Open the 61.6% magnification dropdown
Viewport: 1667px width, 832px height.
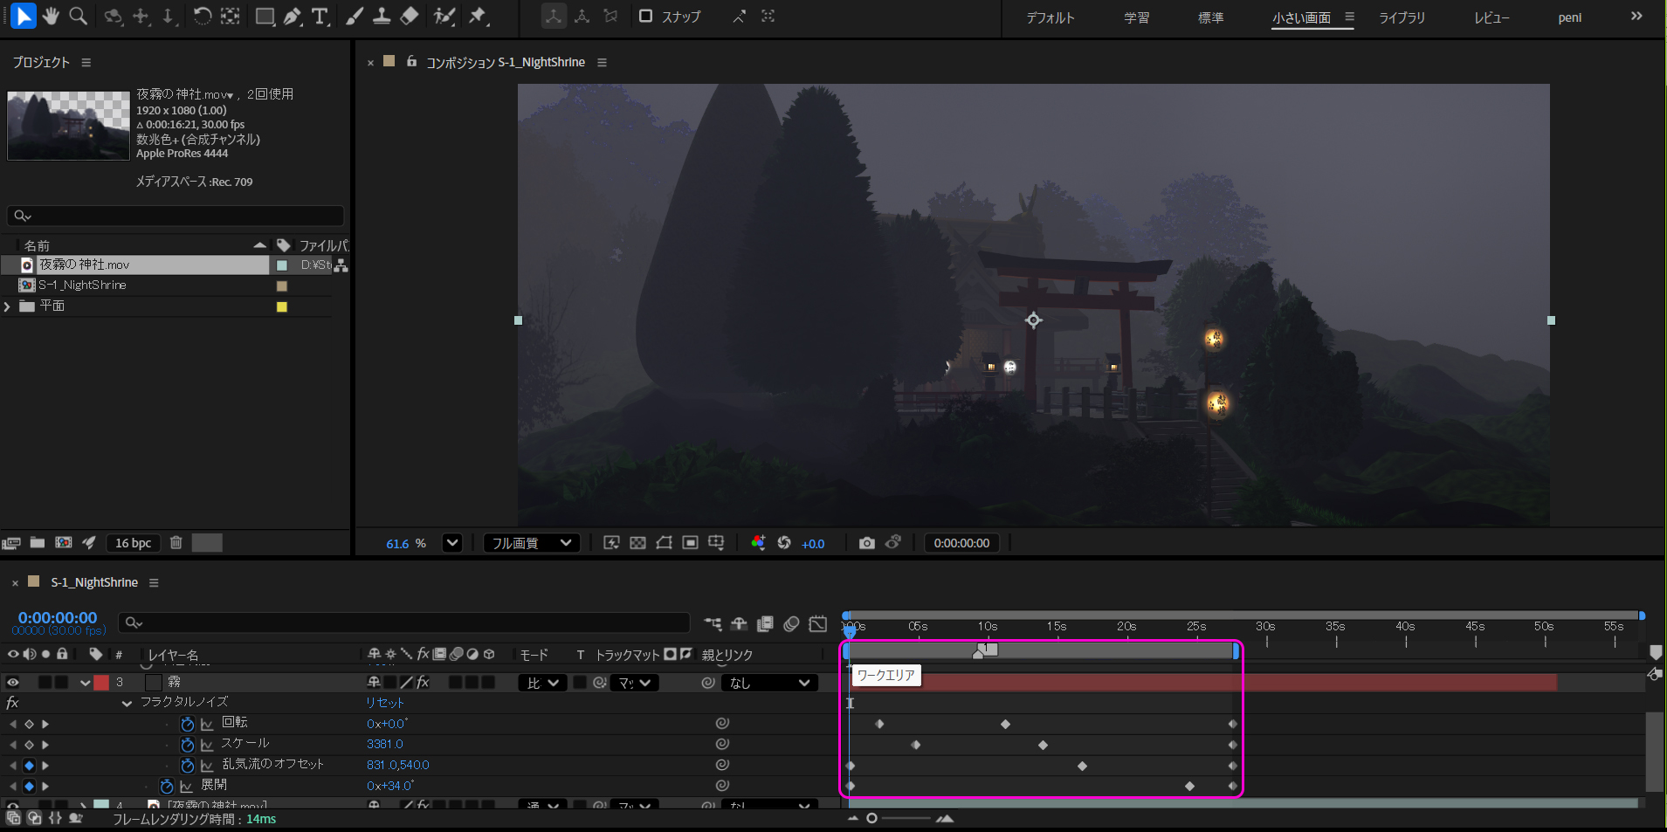click(451, 543)
